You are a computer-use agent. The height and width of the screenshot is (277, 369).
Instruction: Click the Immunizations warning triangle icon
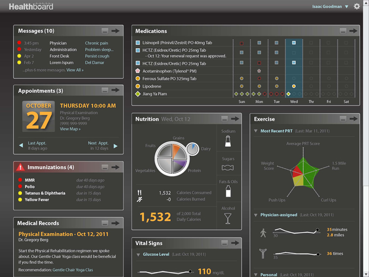(x=21, y=167)
